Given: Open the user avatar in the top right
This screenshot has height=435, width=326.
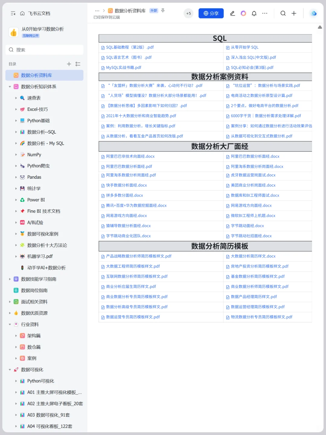Looking at the screenshot, I should (x=314, y=13).
